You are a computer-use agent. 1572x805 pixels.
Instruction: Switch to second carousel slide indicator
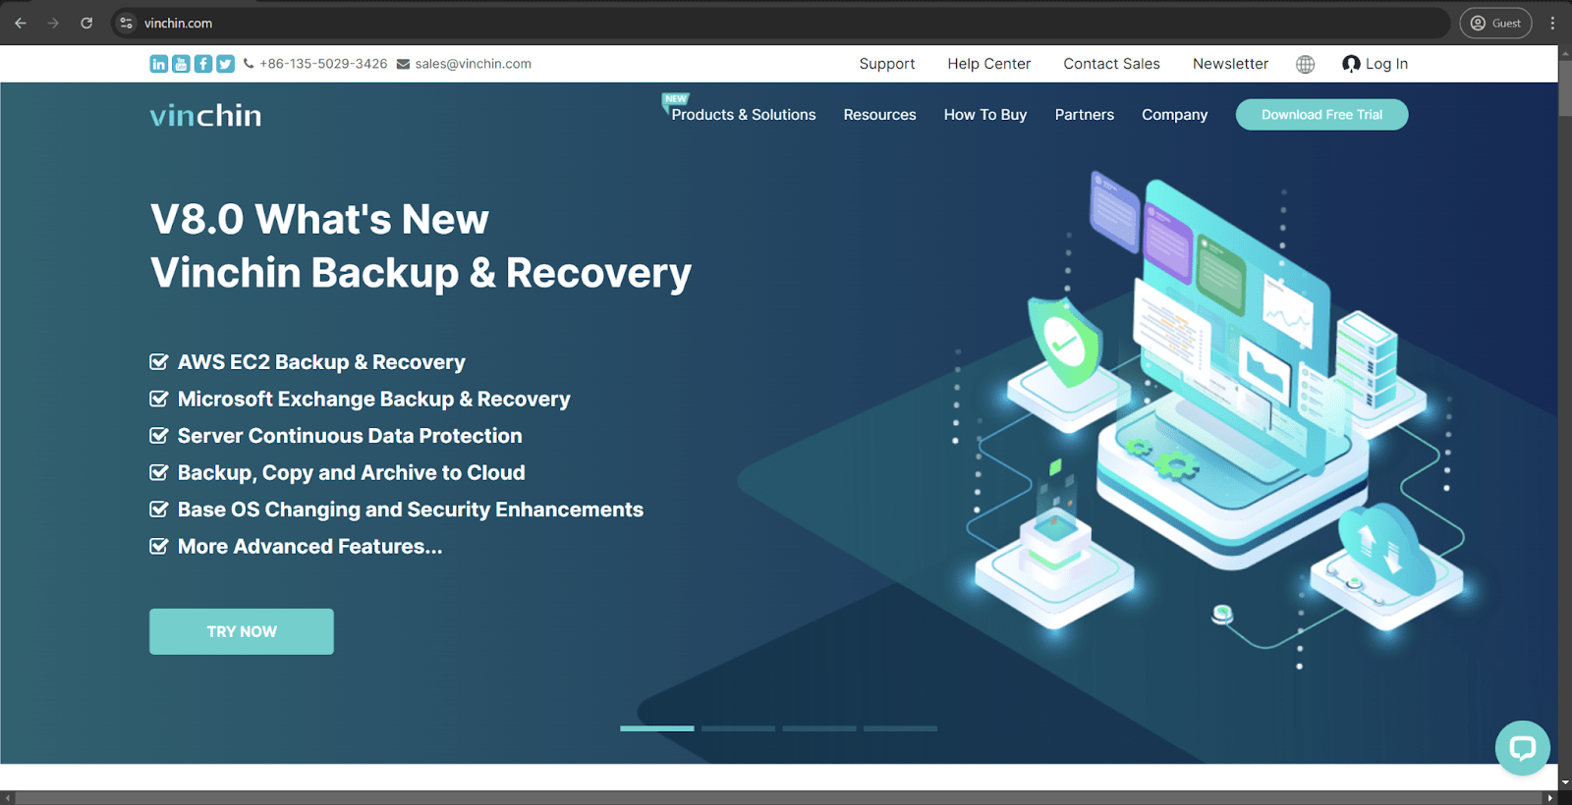[738, 728]
